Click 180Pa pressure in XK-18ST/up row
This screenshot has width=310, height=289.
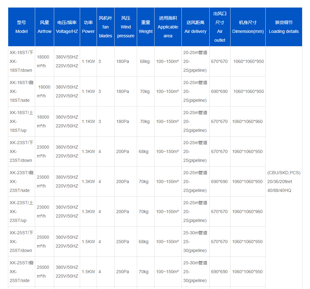[x=123, y=121]
